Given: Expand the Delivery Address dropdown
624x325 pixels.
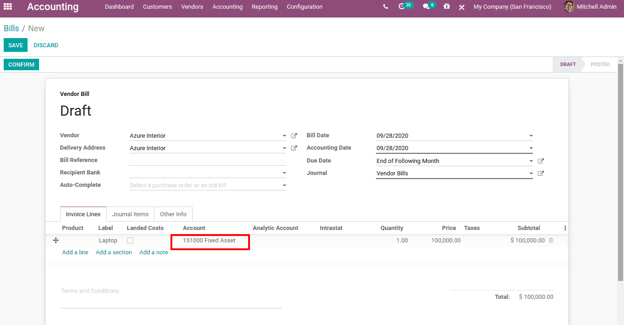Looking at the screenshot, I should pyautogui.click(x=284, y=148).
